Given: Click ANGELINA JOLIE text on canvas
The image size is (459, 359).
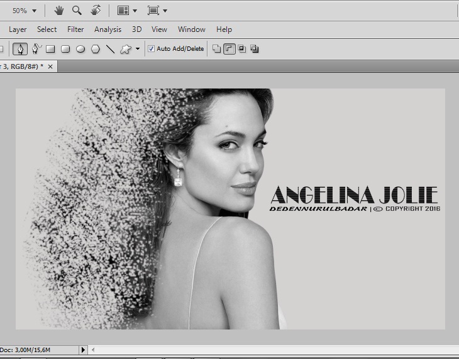Looking at the screenshot, I should click(x=354, y=195).
